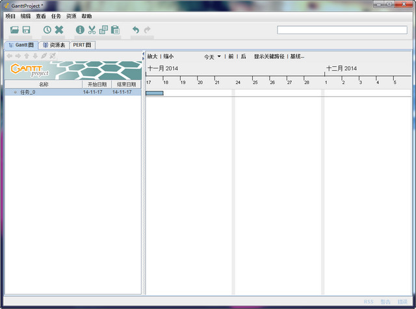Open the 任务 menu
This screenshot has height=309, width=416.
click(56, 16)
